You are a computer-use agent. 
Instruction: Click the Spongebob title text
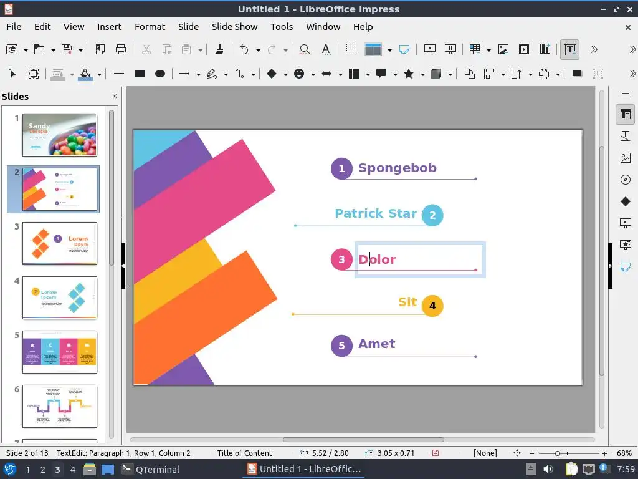(x=397, y=168)
